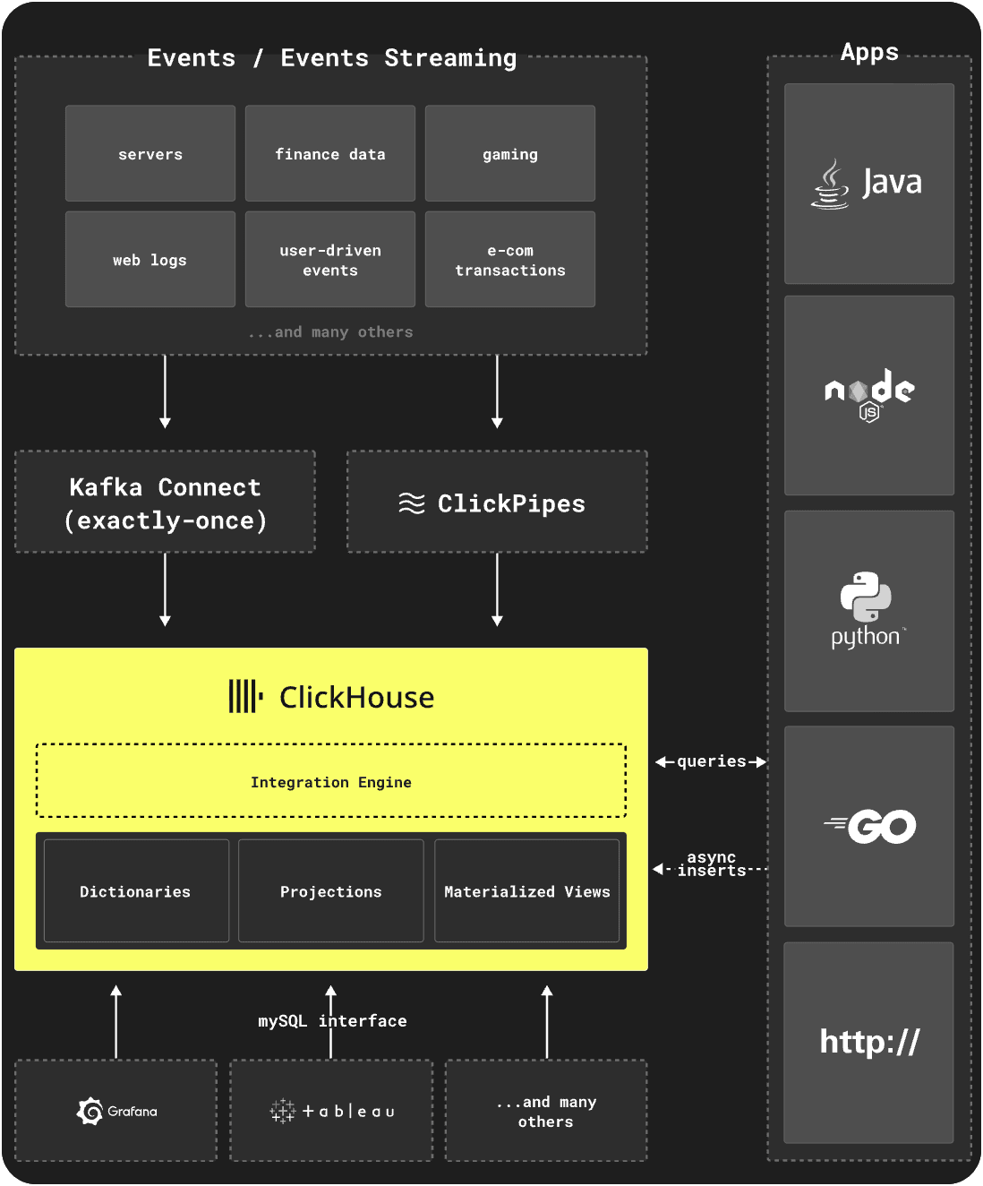Select the servers event box
Viewport: 983px width, 1186px height.
click(x=150, y=153)
